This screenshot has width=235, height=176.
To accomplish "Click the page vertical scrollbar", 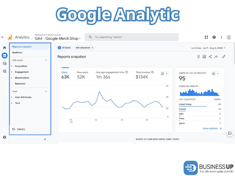I will (x=234, y=53).
